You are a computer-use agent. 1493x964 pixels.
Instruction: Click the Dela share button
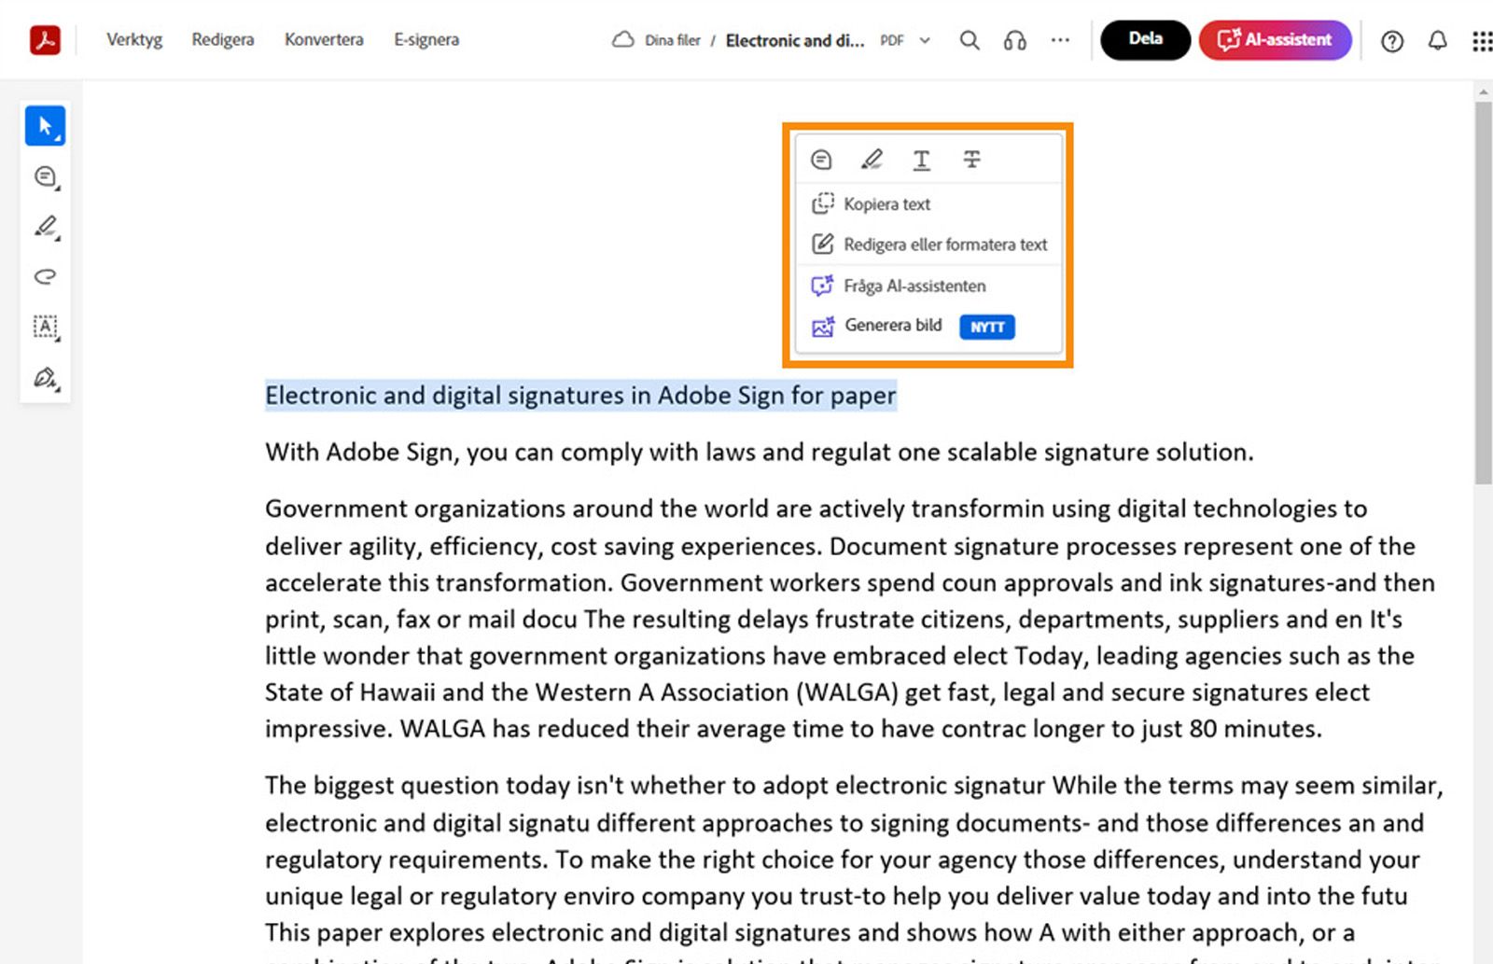(x=1145, y=40)
